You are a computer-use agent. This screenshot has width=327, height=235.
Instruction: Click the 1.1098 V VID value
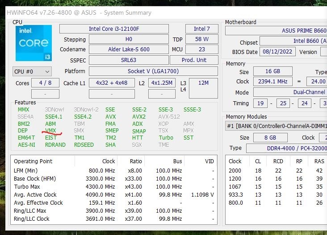[x=202, y=195]
